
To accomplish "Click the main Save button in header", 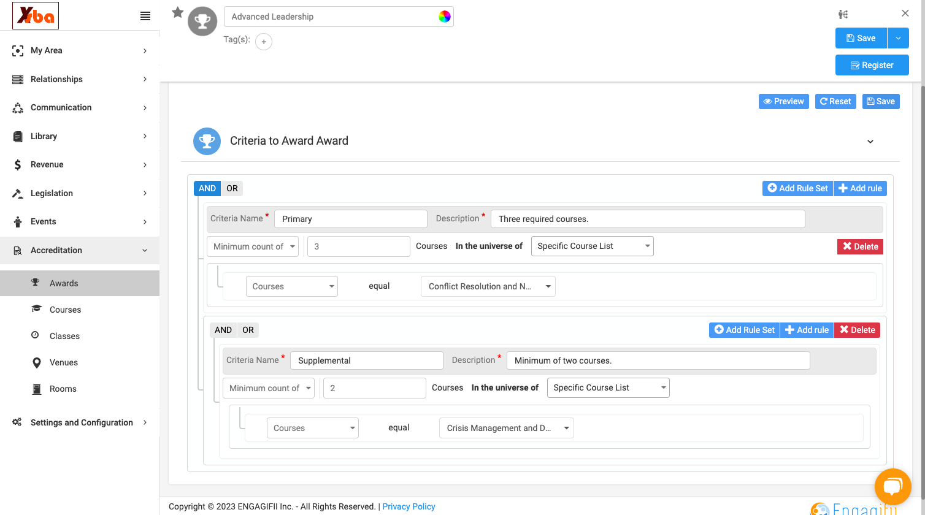I will click(861, 38).
